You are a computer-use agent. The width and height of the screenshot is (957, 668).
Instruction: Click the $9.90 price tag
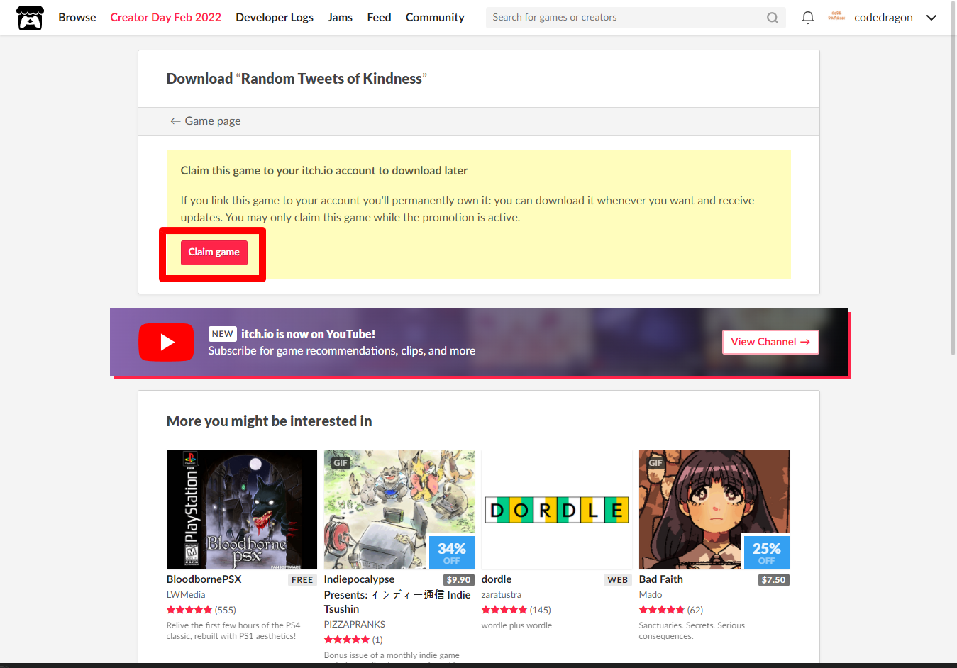[x=459, y=580]
